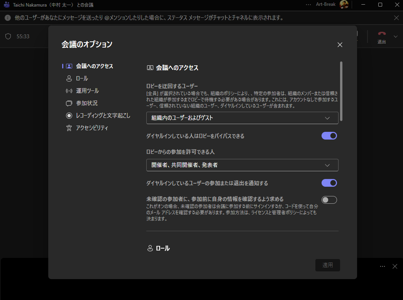The width and height of the screenshot is (403, 300).
Task: Close the 会議のオプション dialog
Action: coord(340,45)
